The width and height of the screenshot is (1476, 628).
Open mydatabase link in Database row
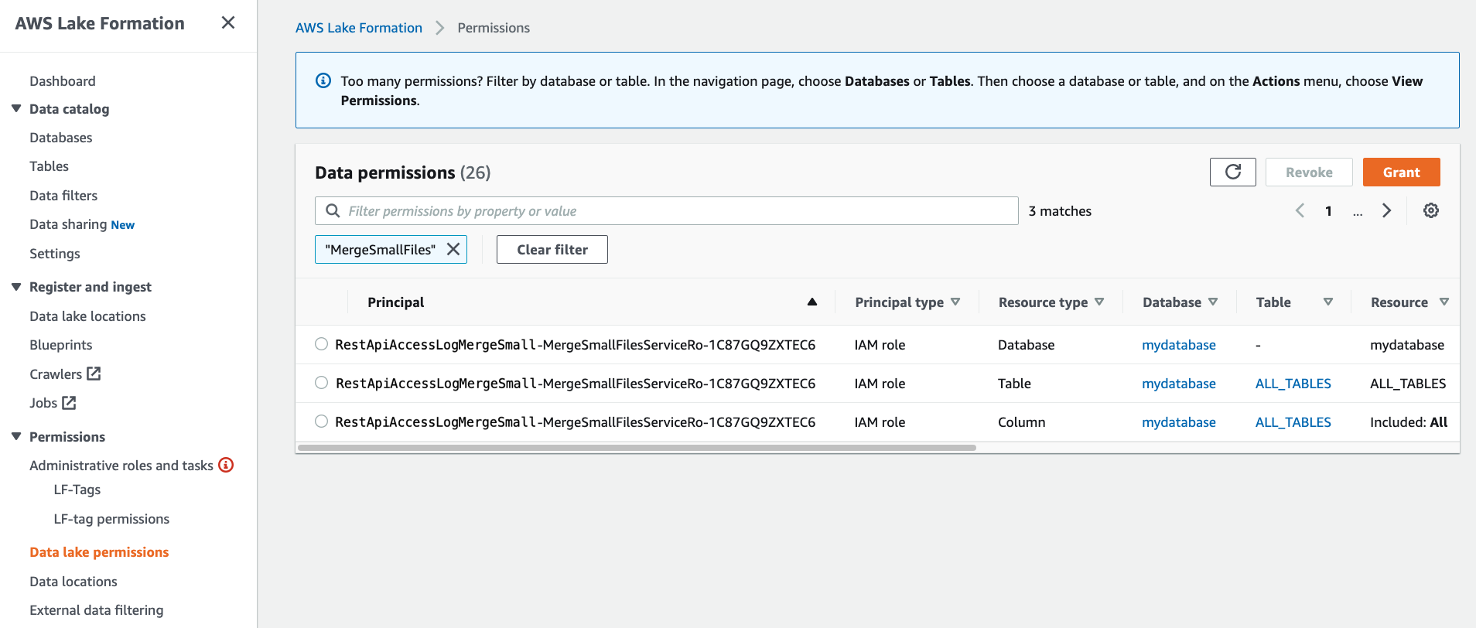[1179, 344]
